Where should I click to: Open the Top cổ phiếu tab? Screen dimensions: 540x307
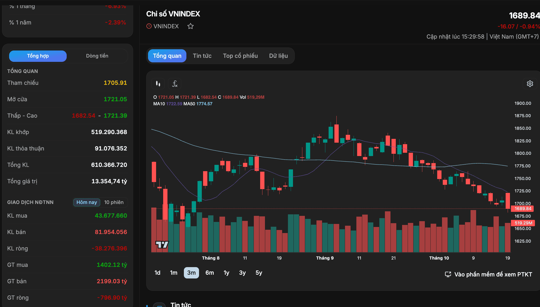pos(240,56)
